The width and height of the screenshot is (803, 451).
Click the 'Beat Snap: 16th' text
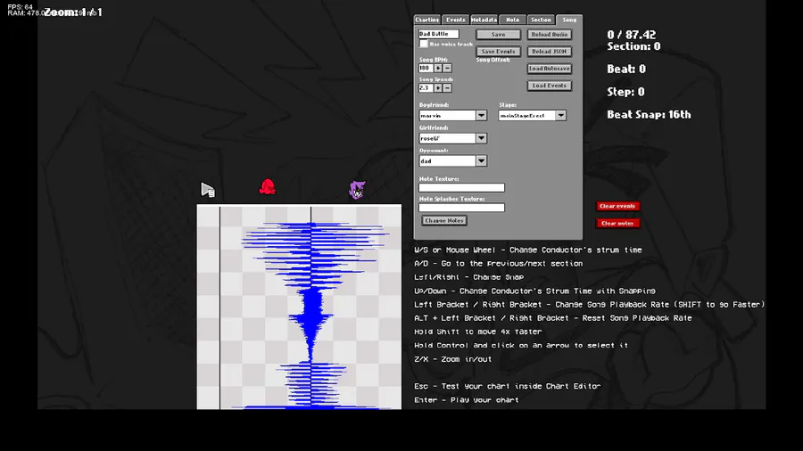[x=649, y=115]
